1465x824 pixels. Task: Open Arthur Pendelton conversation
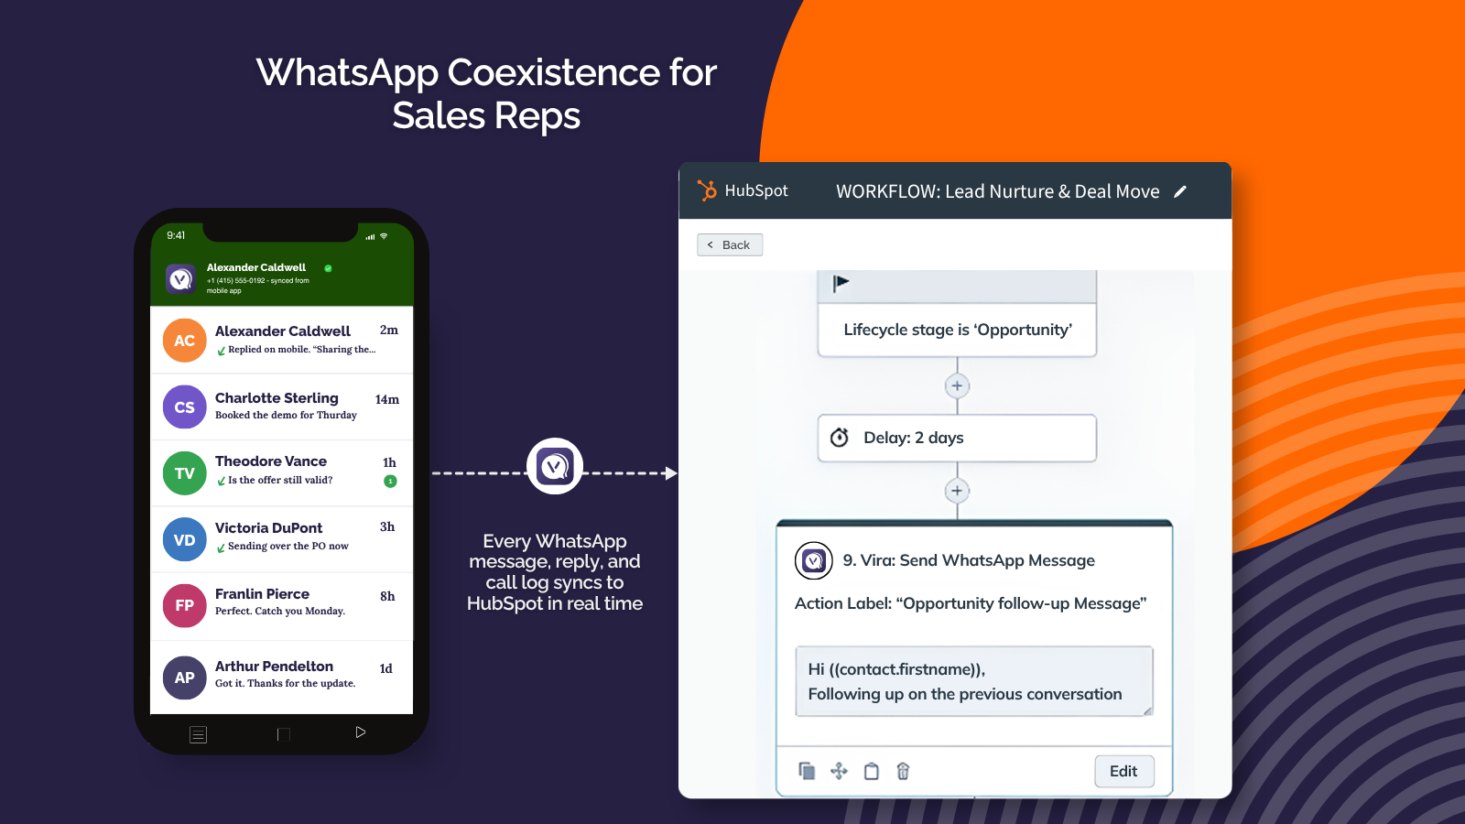coord(282,677)
